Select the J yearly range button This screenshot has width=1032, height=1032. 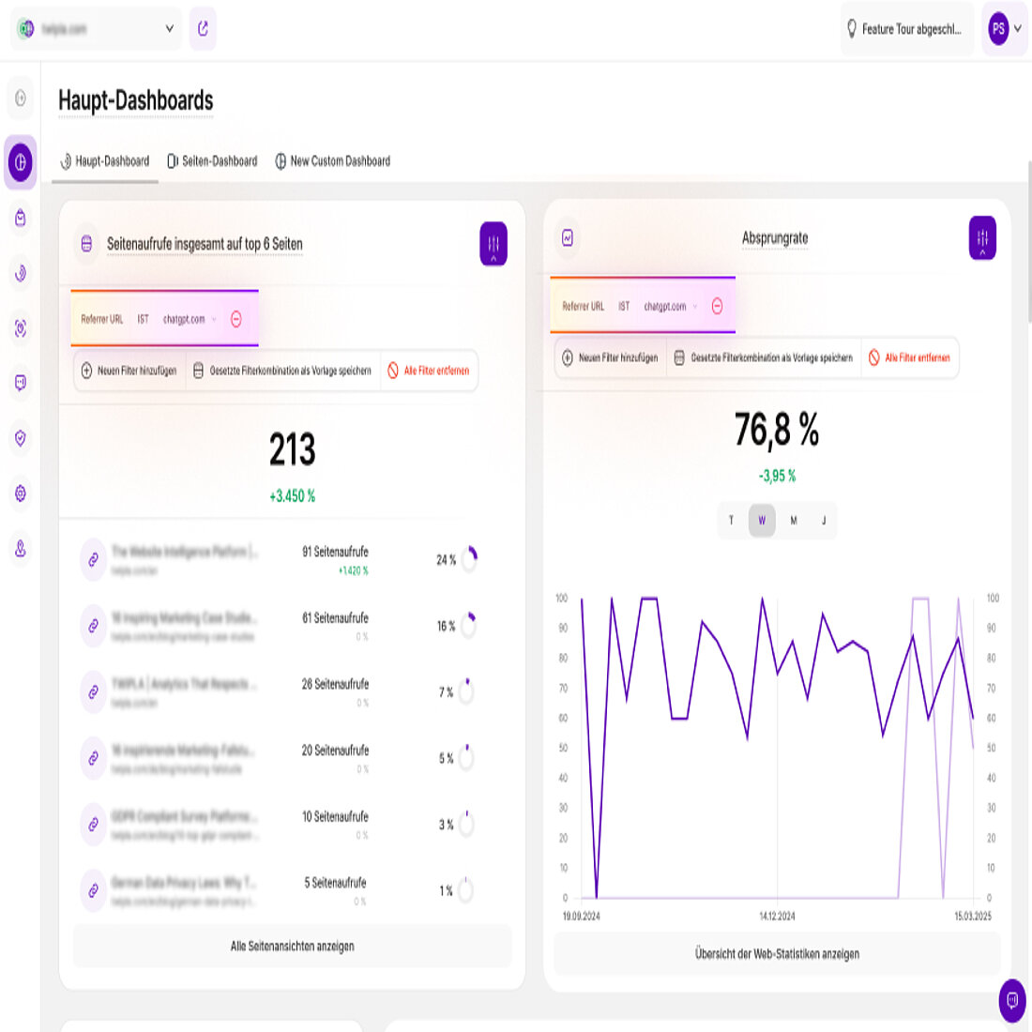824,521
